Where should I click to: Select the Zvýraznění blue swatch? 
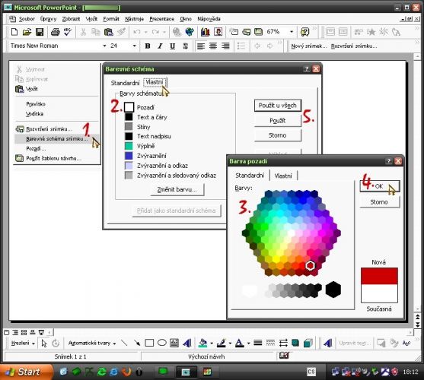pos(129,156)
